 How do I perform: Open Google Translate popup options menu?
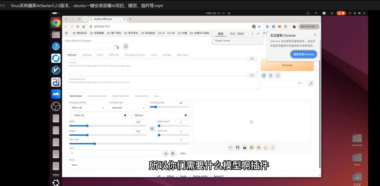pyautogui.click(x=252, y=34)
